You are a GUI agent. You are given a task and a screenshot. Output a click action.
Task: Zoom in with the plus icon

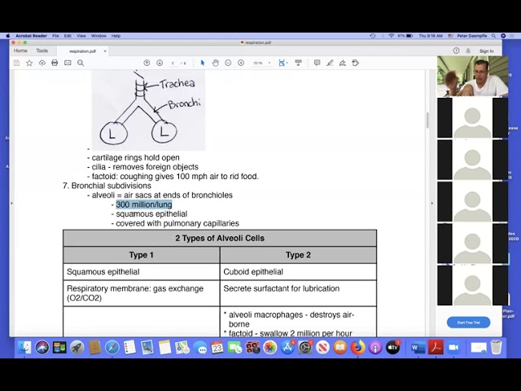click(241, 63)
